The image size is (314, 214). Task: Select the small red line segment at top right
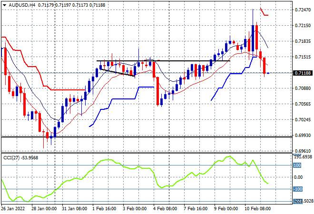[265, 12]
